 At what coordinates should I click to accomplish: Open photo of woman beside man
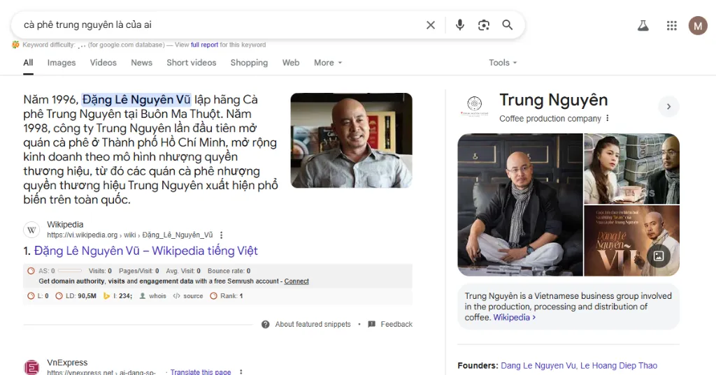(x=631, y=168)
